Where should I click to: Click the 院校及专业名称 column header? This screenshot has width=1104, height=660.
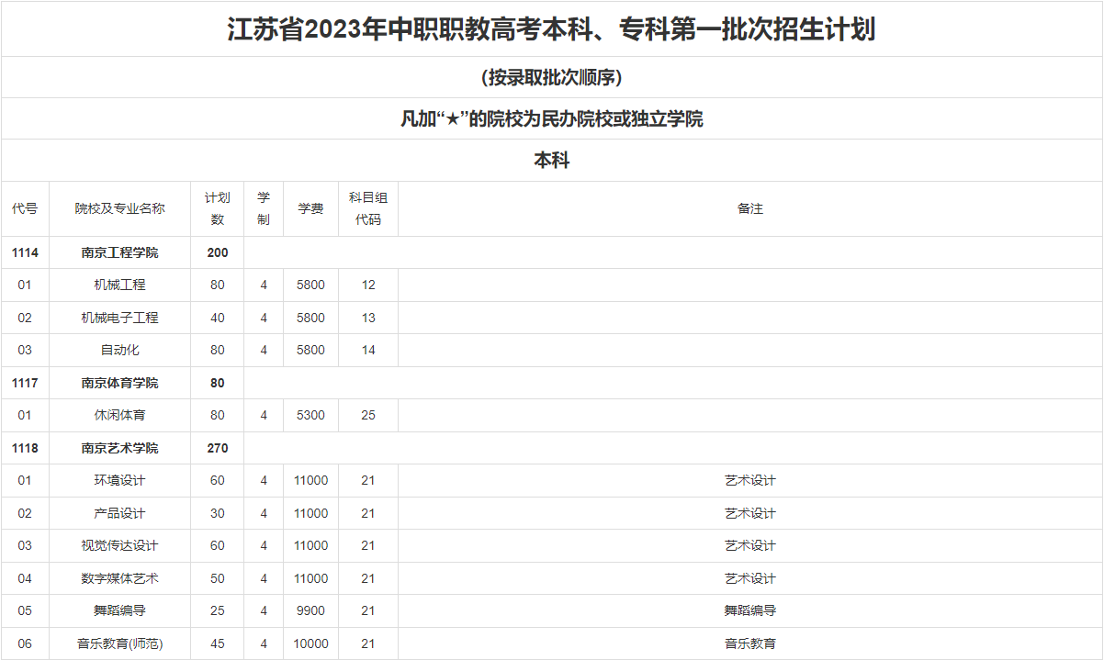pos(119,208)
